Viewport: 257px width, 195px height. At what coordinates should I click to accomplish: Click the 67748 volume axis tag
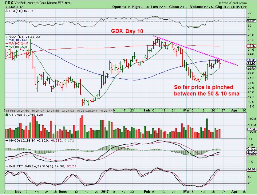pos(251,129)
